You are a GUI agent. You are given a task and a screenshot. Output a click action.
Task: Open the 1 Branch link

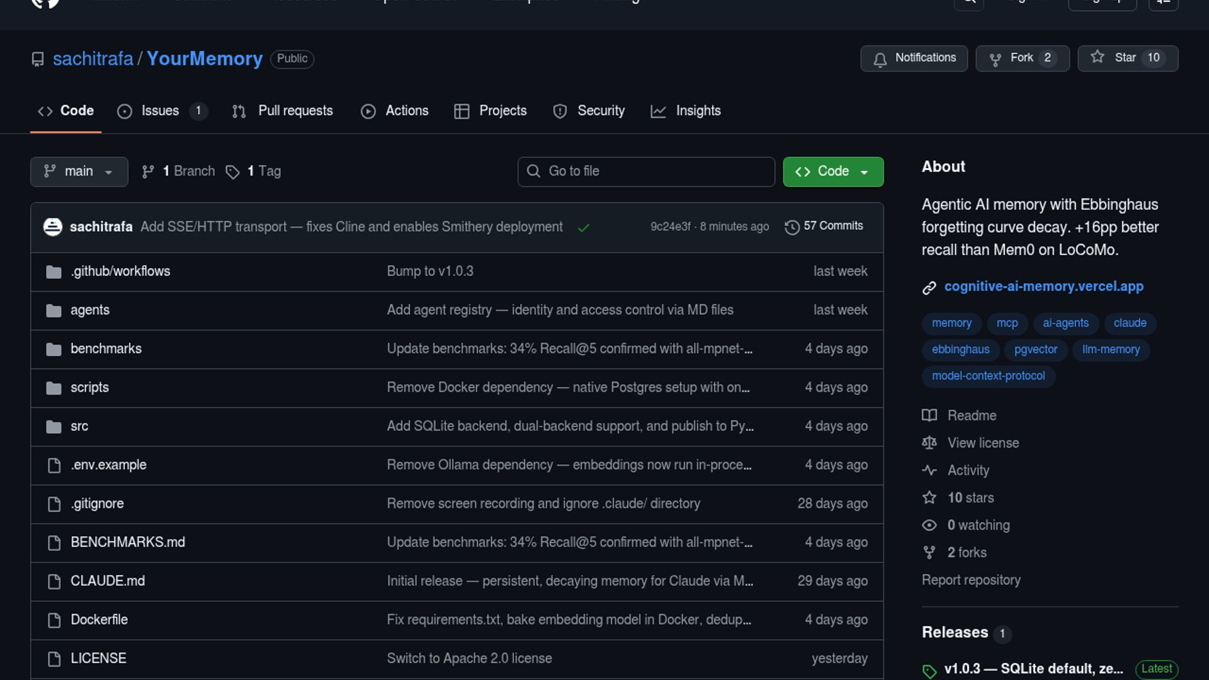[x=188, y=171]
